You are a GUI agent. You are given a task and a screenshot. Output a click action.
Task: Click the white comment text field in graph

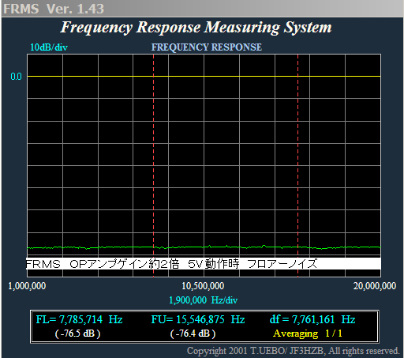[204, 263]
